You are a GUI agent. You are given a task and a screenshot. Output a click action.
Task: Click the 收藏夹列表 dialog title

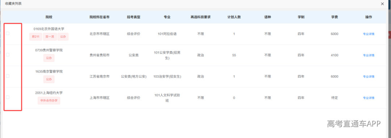pos(13,4)
